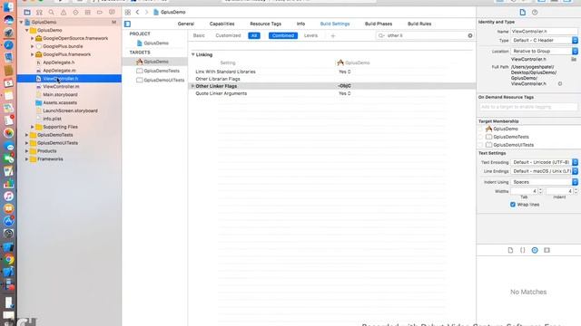581x326 pixels.
Task: Open the Indent Using dropdown
Action: [545, 182]
